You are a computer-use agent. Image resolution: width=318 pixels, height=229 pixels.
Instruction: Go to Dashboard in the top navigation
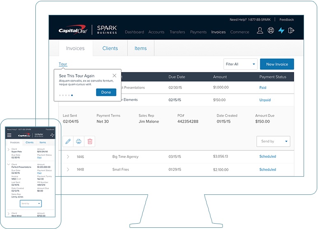(135, 32)
